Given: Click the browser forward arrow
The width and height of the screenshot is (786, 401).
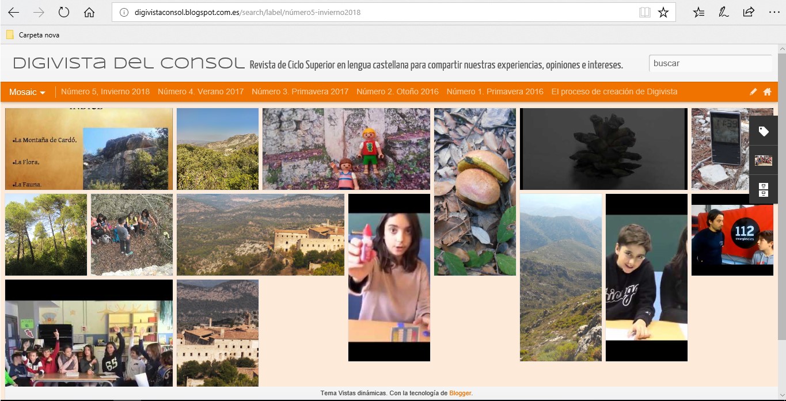Looking at the screenshot, I should pos(39,12).
